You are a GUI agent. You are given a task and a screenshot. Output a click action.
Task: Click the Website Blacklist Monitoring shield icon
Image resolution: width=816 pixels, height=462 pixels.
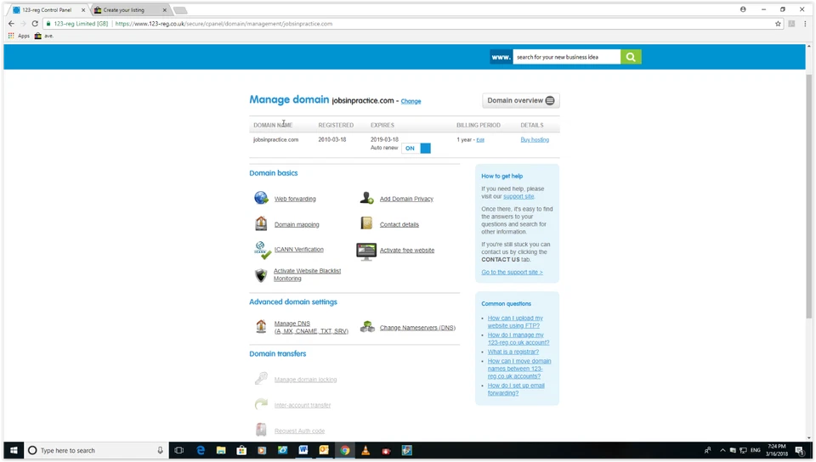(261, 275)
